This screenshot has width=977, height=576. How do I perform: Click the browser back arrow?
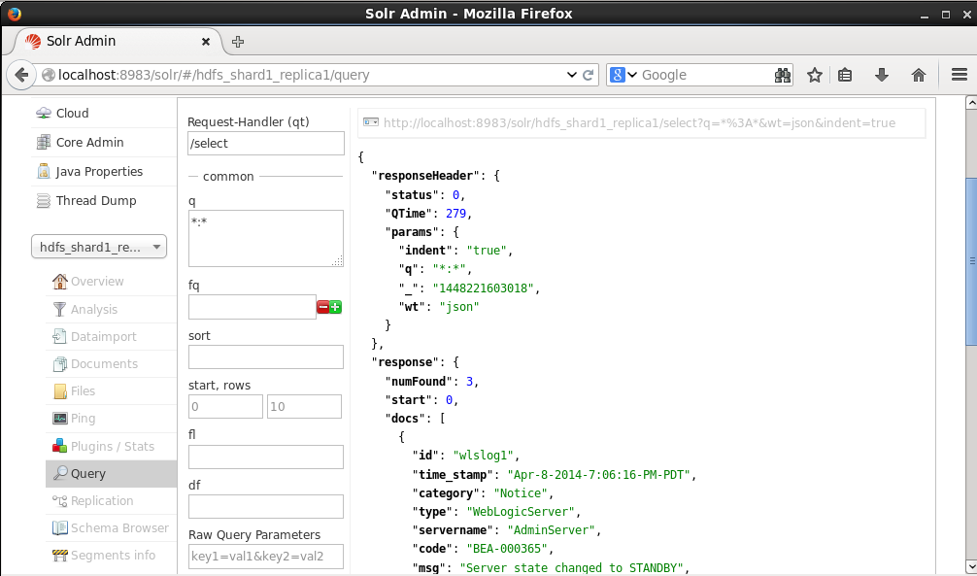(x=21, y=75)
